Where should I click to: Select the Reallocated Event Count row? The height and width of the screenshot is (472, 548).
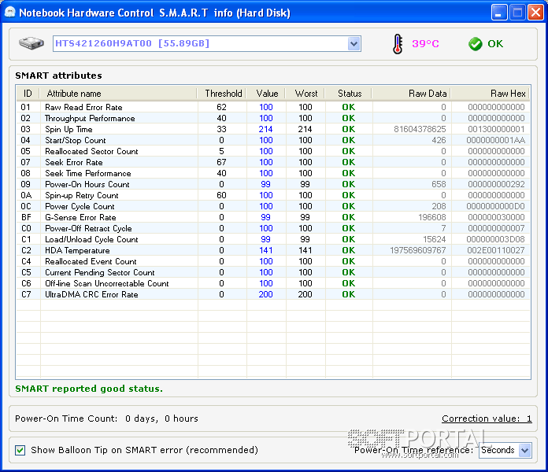coord(273,261)
